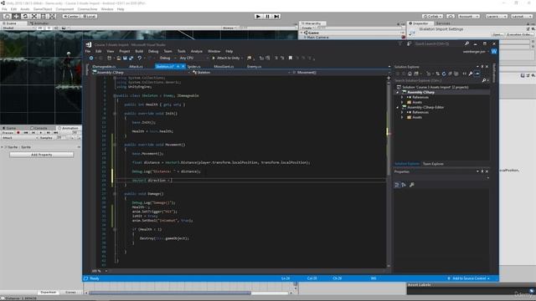
Task: Open Unity Layout dropdown
Action: pos(521,17)
